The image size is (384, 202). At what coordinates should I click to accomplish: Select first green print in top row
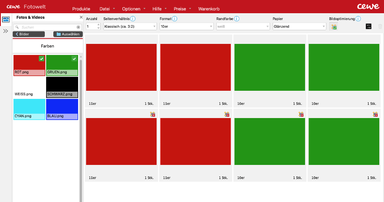(270, 67)
